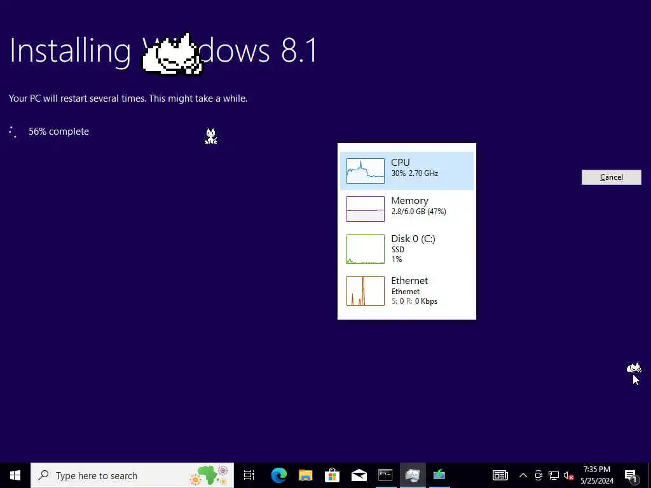The height and width of the screenshot is (488, 651).
Task: Open the Action Center notifications icon
Action: tap(631, 475)
